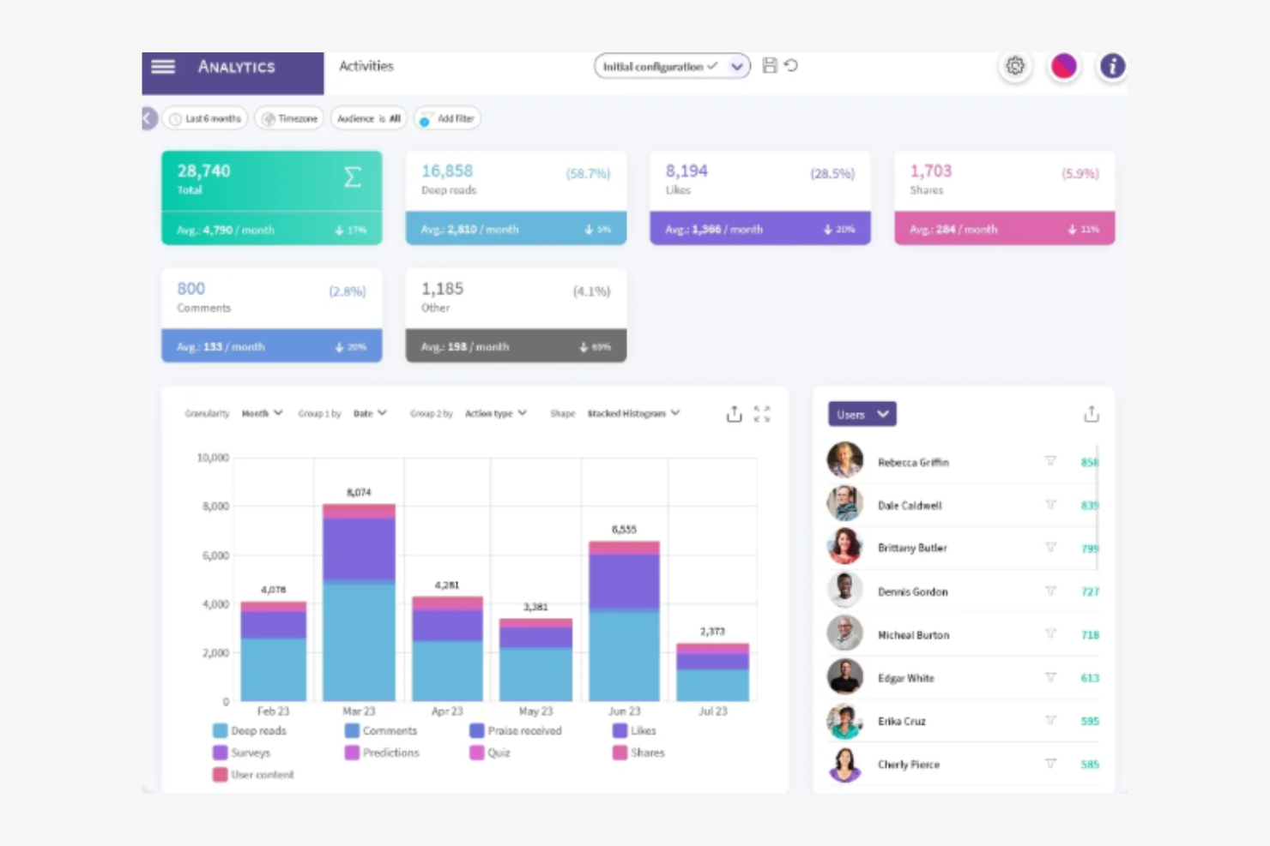
Task: Expand the chart to fullscreen
Action: pos(763,414)
